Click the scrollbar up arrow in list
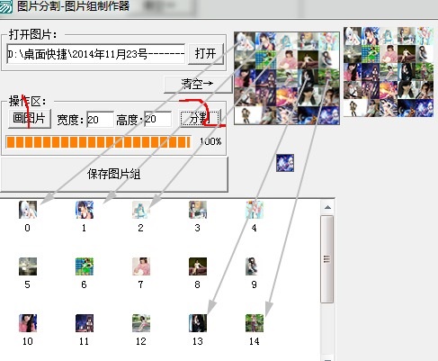This screenshot has height=361, width=438. point(327,207)
